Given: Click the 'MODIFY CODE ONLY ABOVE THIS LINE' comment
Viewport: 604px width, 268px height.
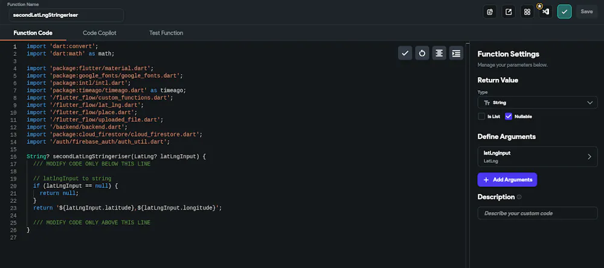Looking at the screenshot, I should click(92, 223).
